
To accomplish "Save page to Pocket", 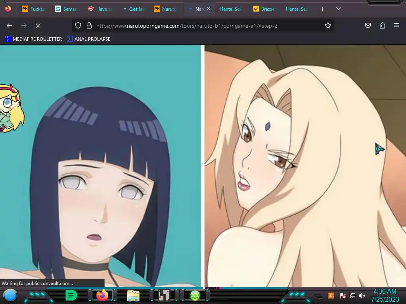I will coord(368,26).
